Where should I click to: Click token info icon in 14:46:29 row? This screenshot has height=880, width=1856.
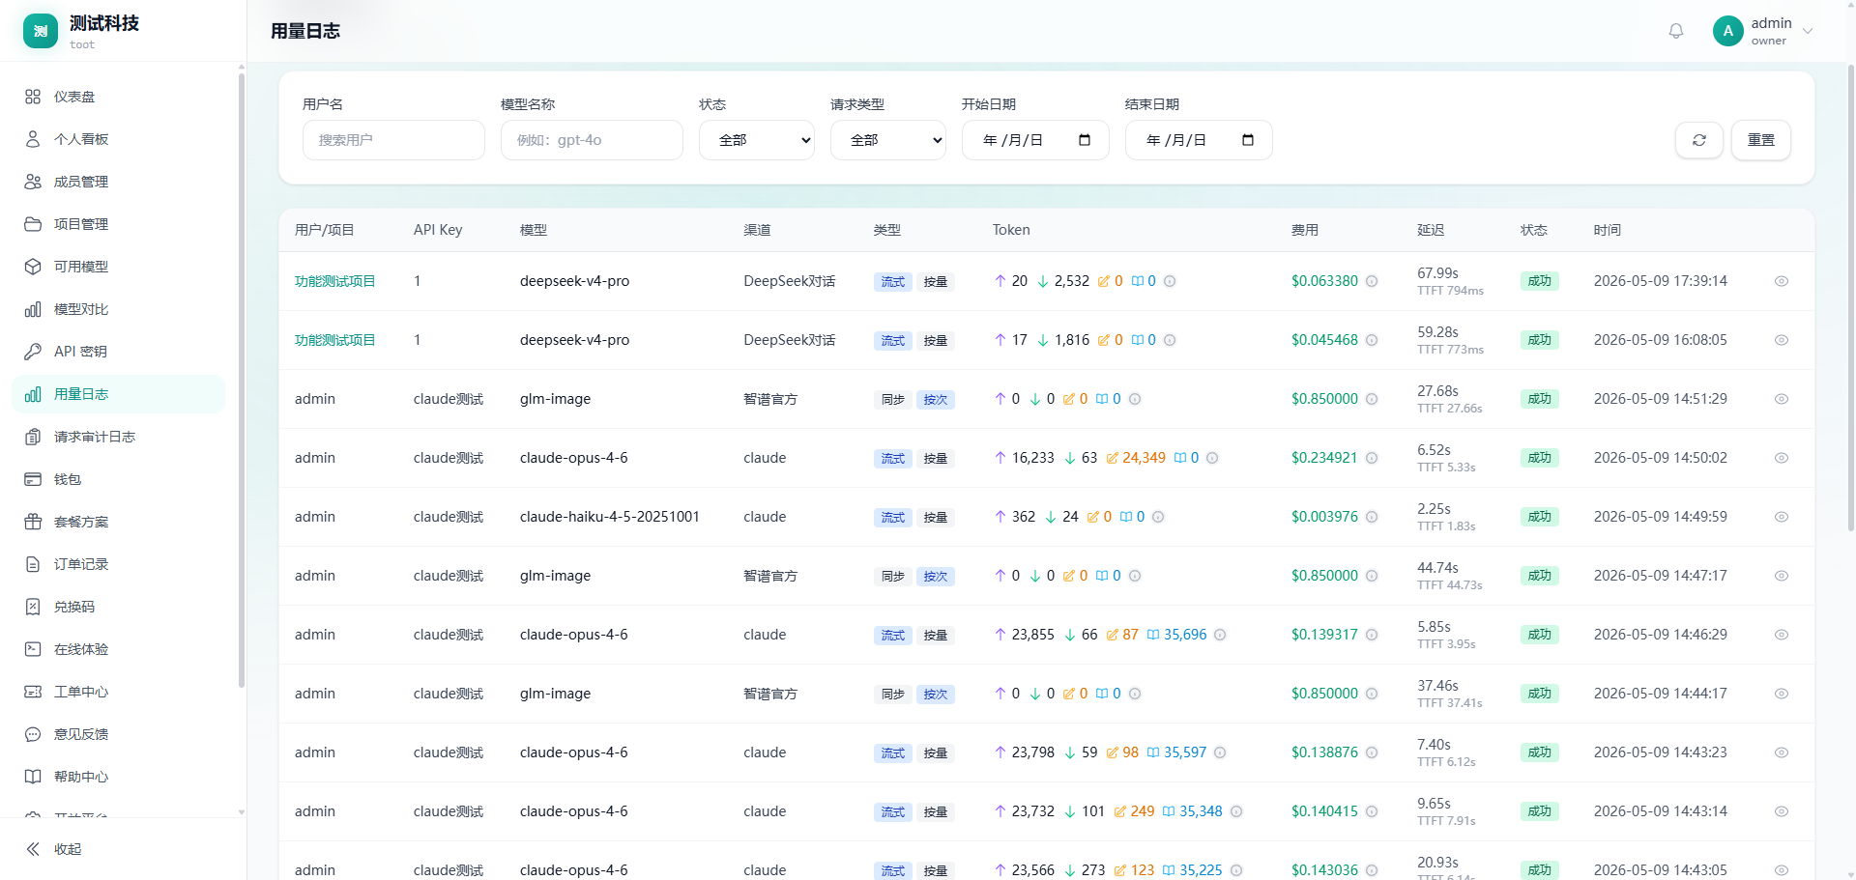coord(1220,635)
